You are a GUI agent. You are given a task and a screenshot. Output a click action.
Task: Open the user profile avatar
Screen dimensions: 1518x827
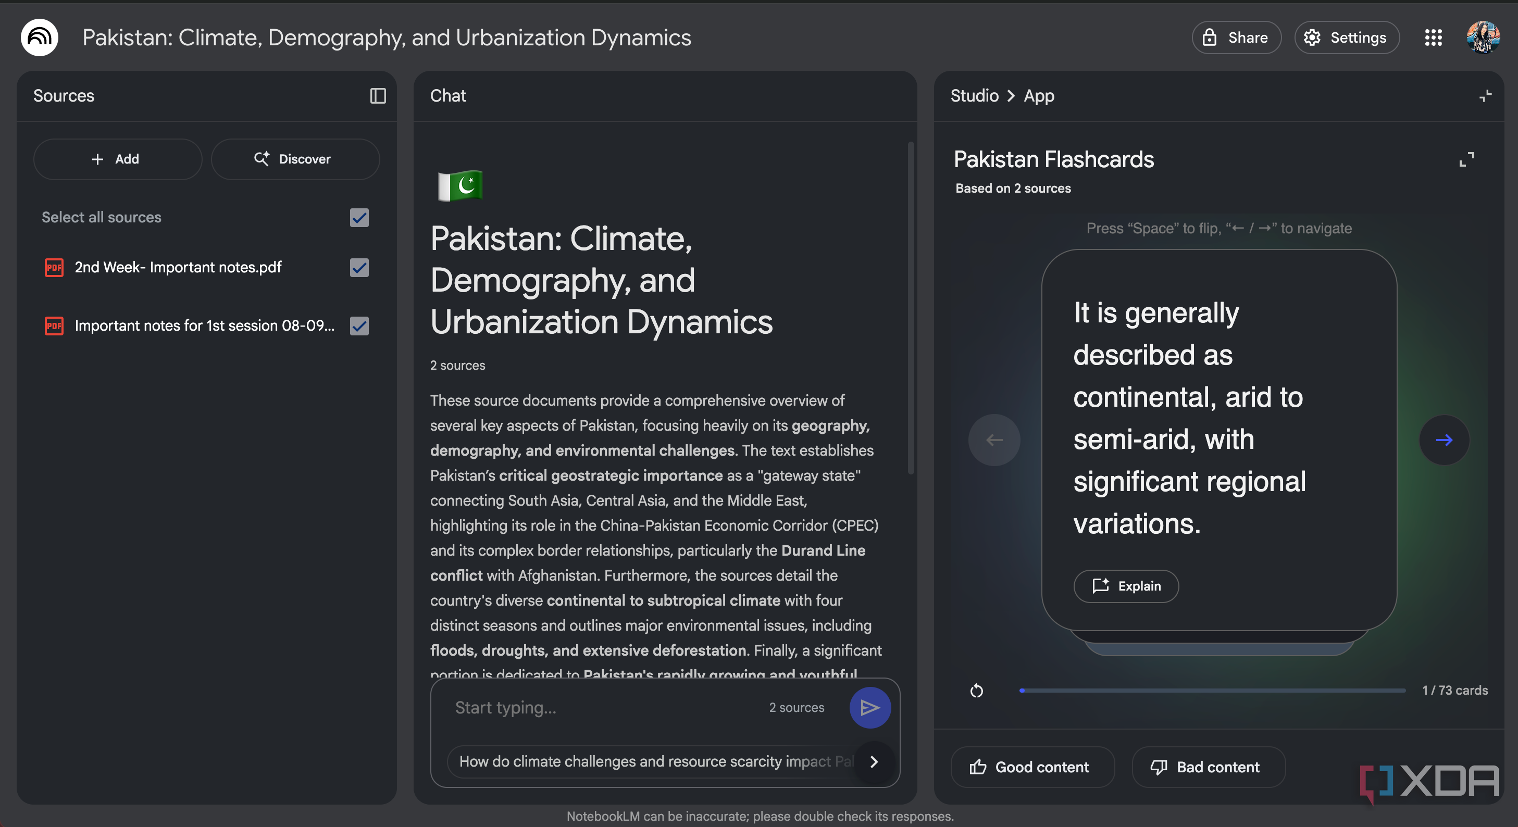click(x=1483, y=37)
